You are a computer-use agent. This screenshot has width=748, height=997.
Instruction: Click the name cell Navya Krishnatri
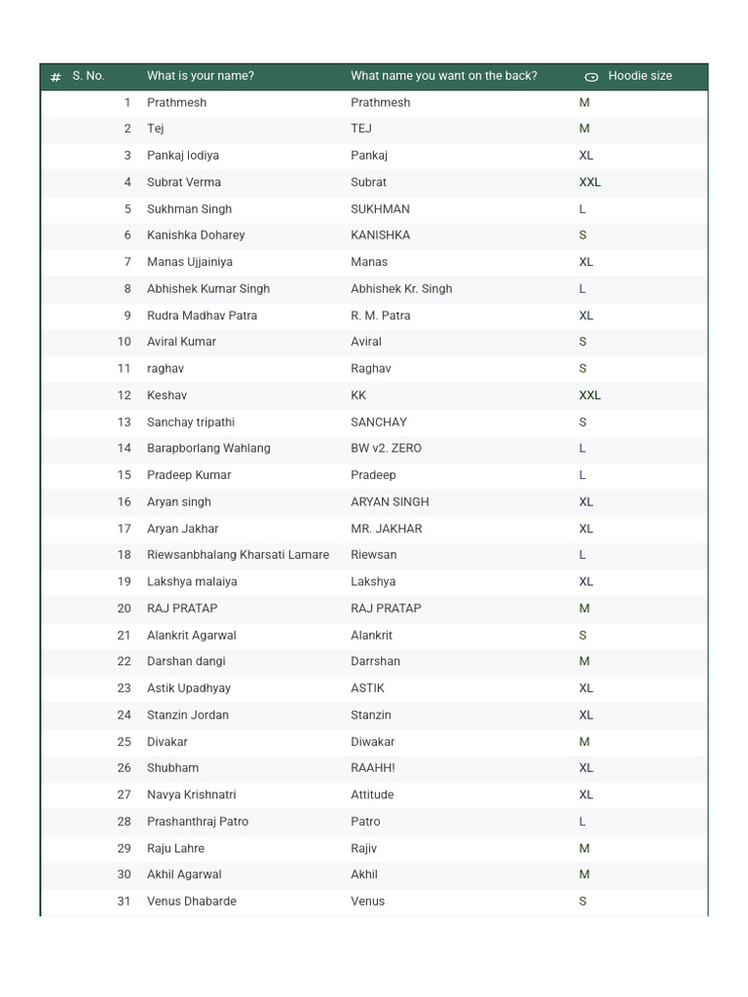pyautogui.click(x=191, y=794)
